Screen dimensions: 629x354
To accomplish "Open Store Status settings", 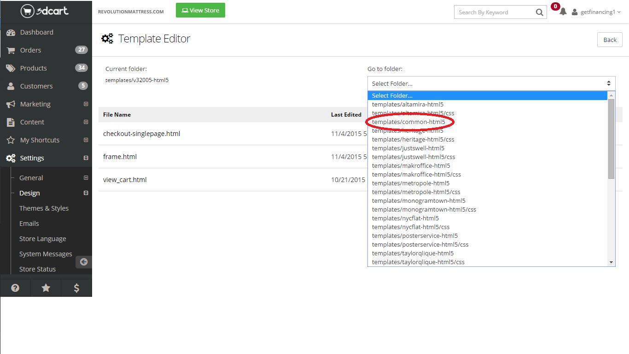I will [x=37, y=269].
